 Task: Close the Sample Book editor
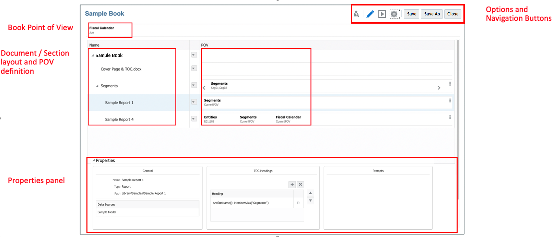click(453, 14)
